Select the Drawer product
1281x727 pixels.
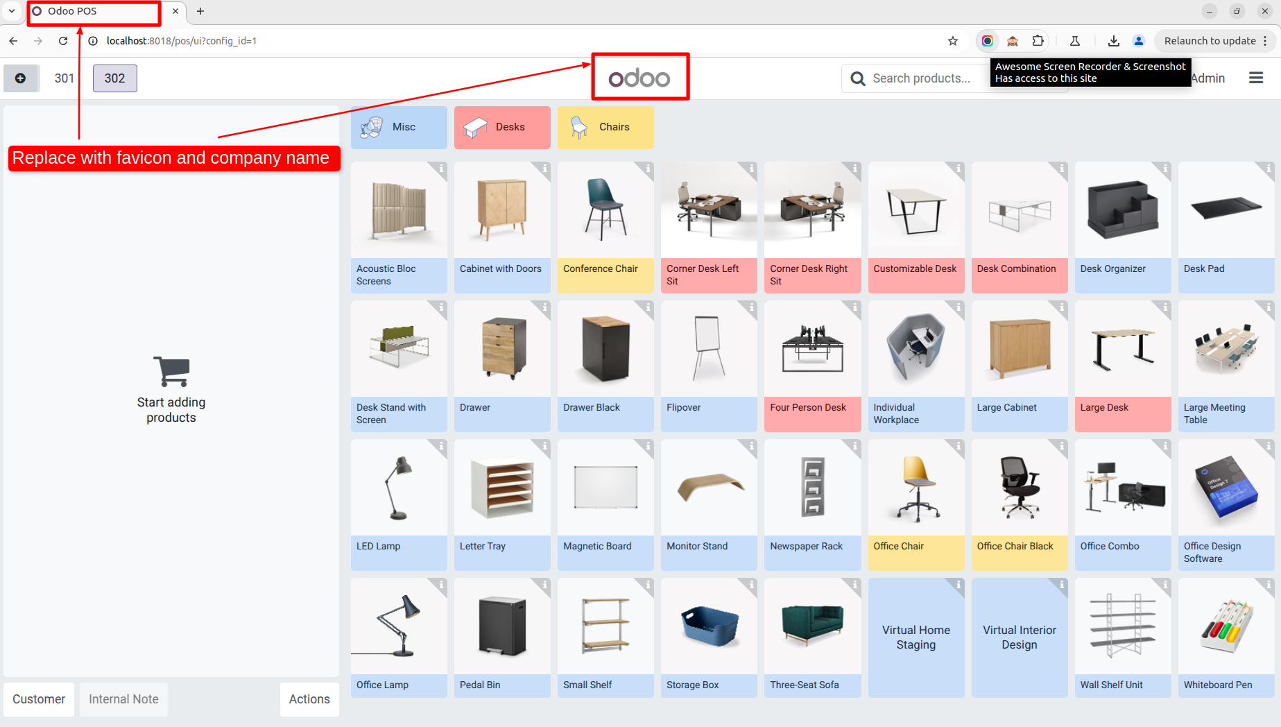click(502, 366)
